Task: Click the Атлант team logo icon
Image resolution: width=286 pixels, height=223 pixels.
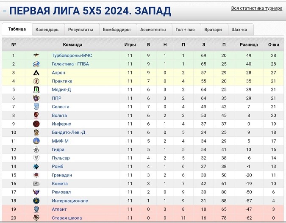Action: [x=36, y=209]
